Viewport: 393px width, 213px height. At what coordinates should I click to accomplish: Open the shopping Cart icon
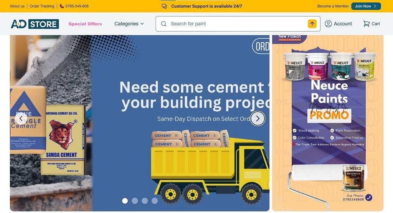click(367, 24)
